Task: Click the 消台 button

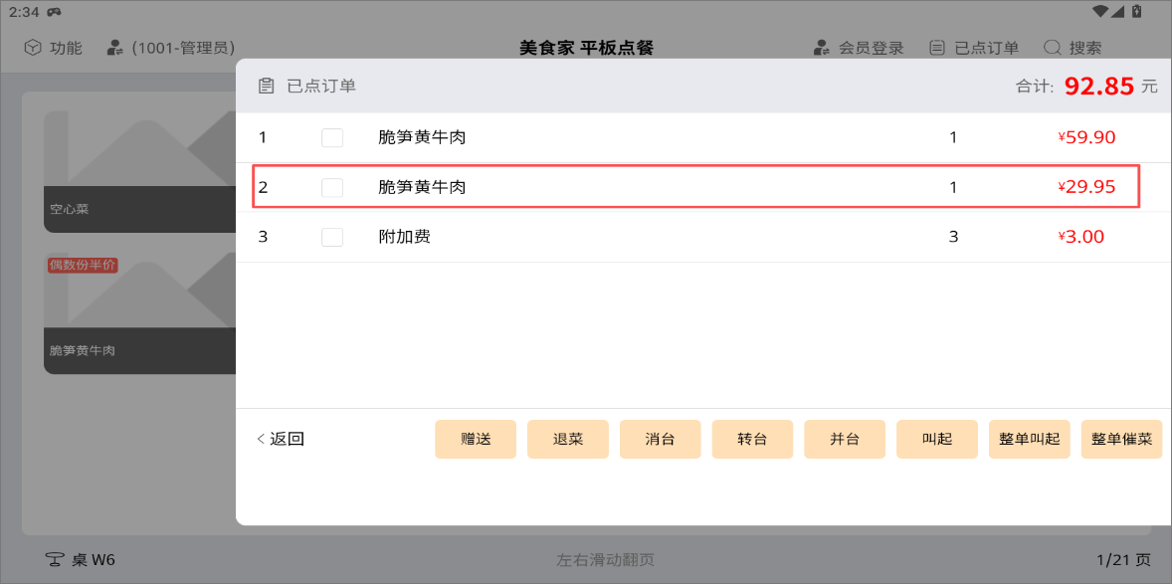Action: 660,439
